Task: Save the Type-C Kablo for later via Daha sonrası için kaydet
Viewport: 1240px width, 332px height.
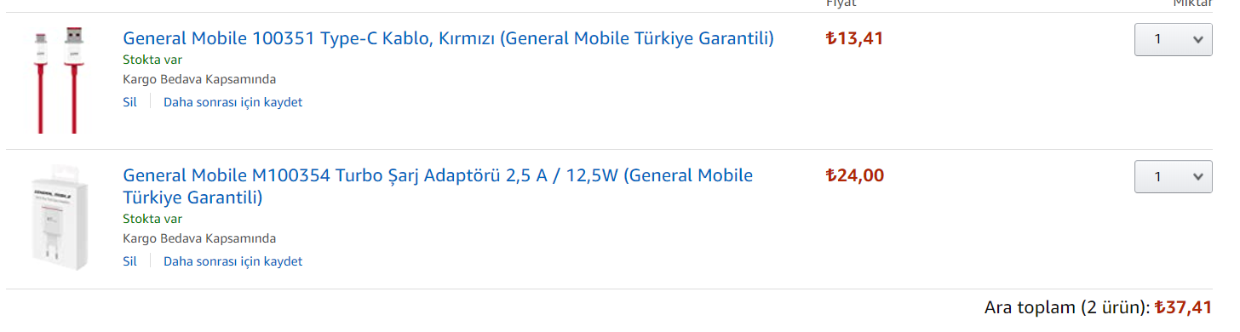Action: pos(232,102)
